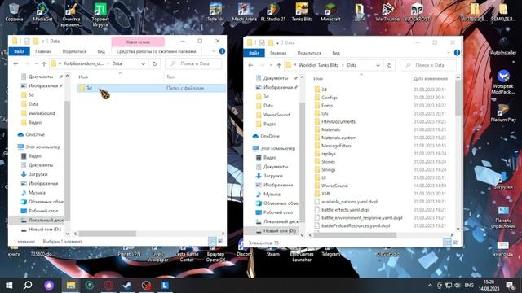522x293 pixels.
Task: Open the purple Alice assistant taskbar icon
Action: [49, 286]
